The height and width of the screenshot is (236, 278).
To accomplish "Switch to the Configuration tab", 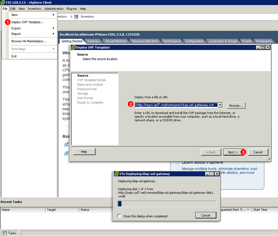I will tap(194, 41).
